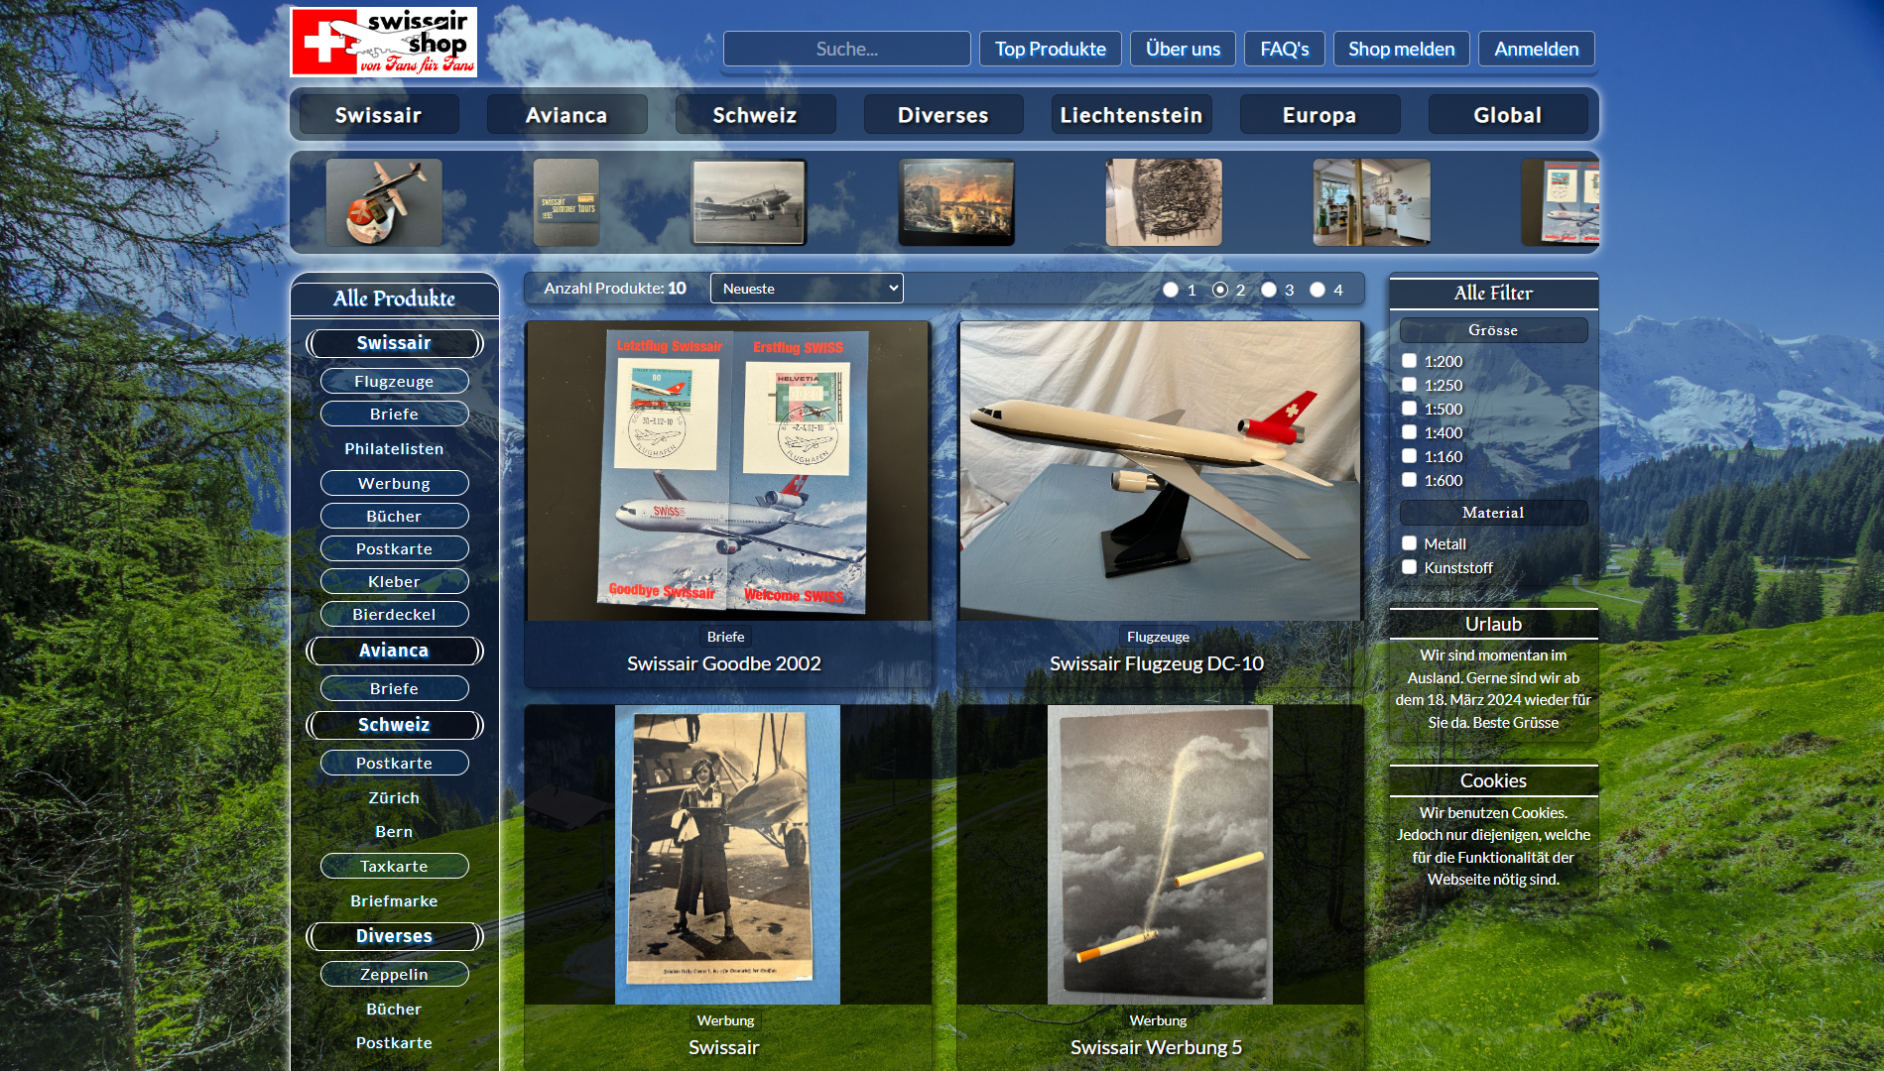1884x1071 pixels.
Task: Check the 1:500 size filter
Action: 1409,409
